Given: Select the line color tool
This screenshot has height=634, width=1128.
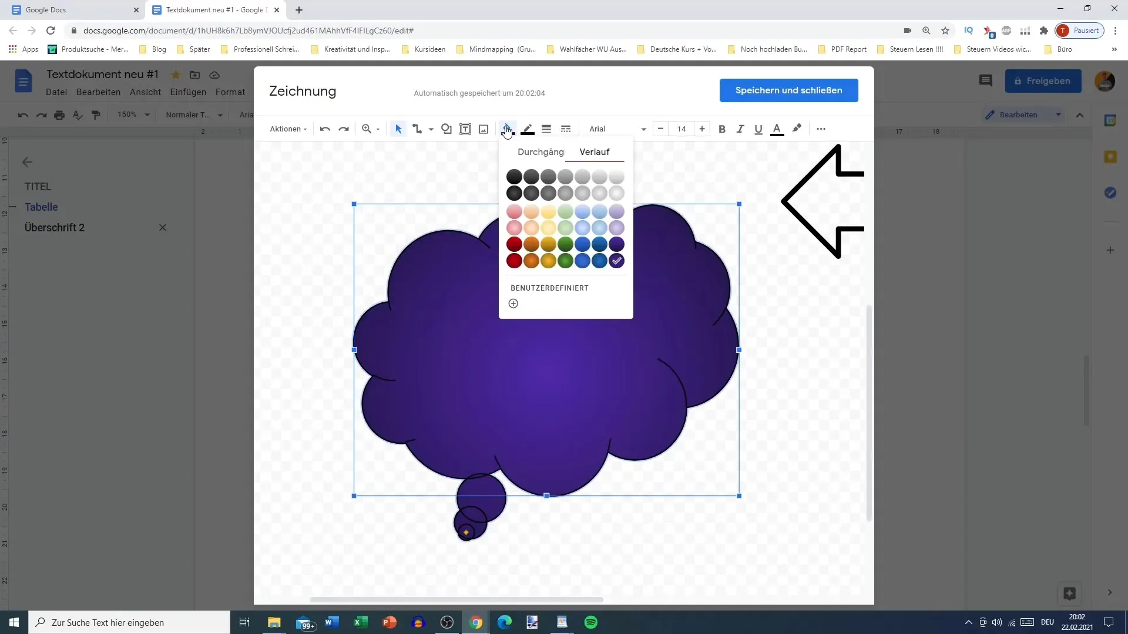Looking at the screenshot, I should pos(528,129).
